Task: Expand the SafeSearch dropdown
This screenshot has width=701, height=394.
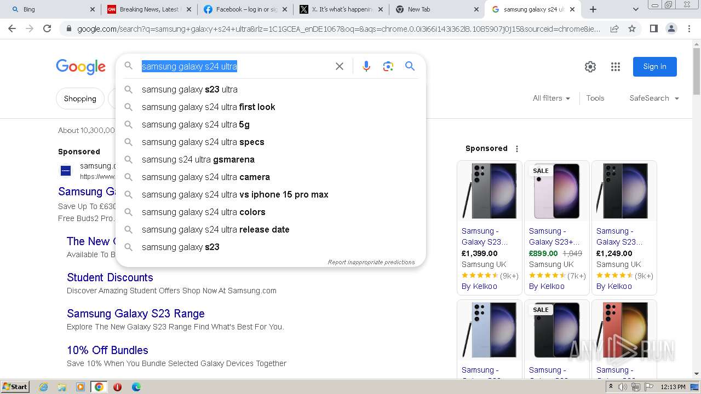Action: [654, 98]
